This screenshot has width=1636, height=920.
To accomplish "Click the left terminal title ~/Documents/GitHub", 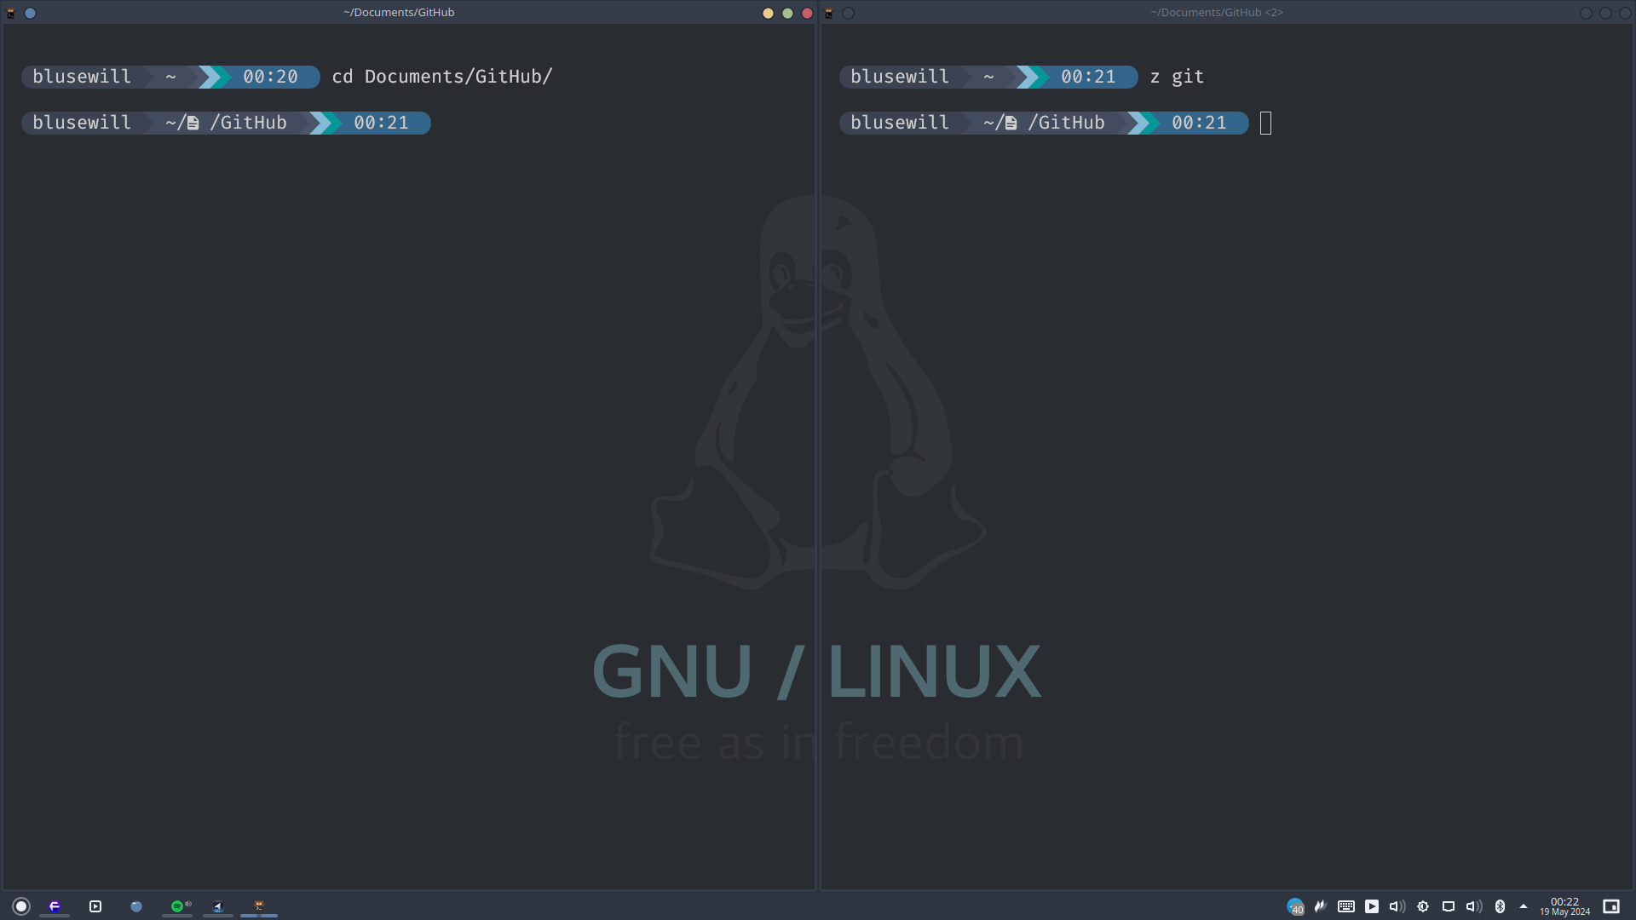I will [x=399, y=12].
